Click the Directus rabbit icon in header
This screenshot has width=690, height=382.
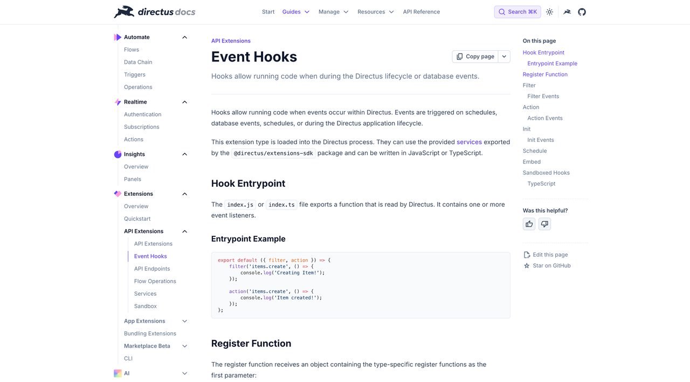567,12
